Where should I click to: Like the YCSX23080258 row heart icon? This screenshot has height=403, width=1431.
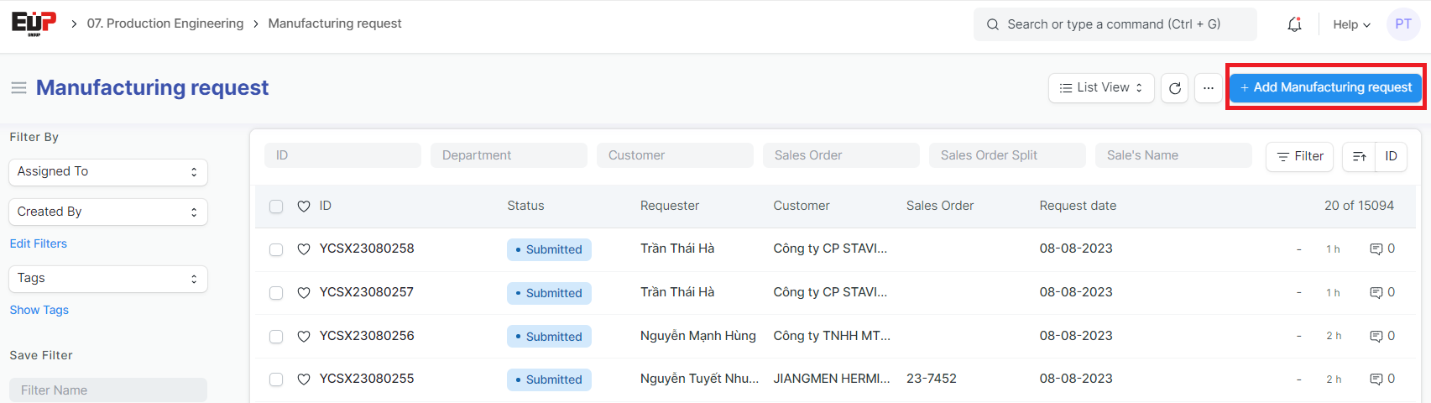[x=304, y=249]
